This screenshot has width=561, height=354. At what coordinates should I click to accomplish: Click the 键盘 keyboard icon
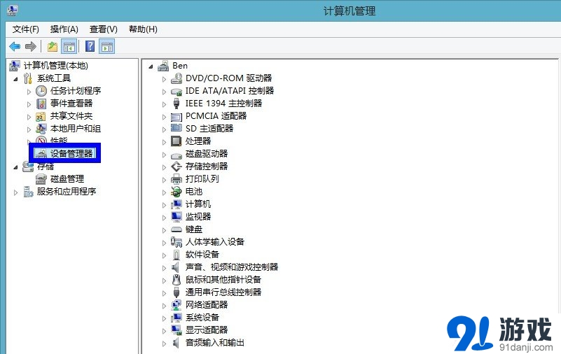176,229
